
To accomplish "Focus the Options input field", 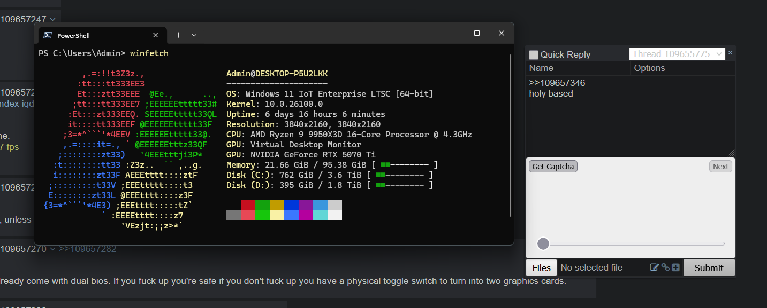I will [x=683, y=68].
